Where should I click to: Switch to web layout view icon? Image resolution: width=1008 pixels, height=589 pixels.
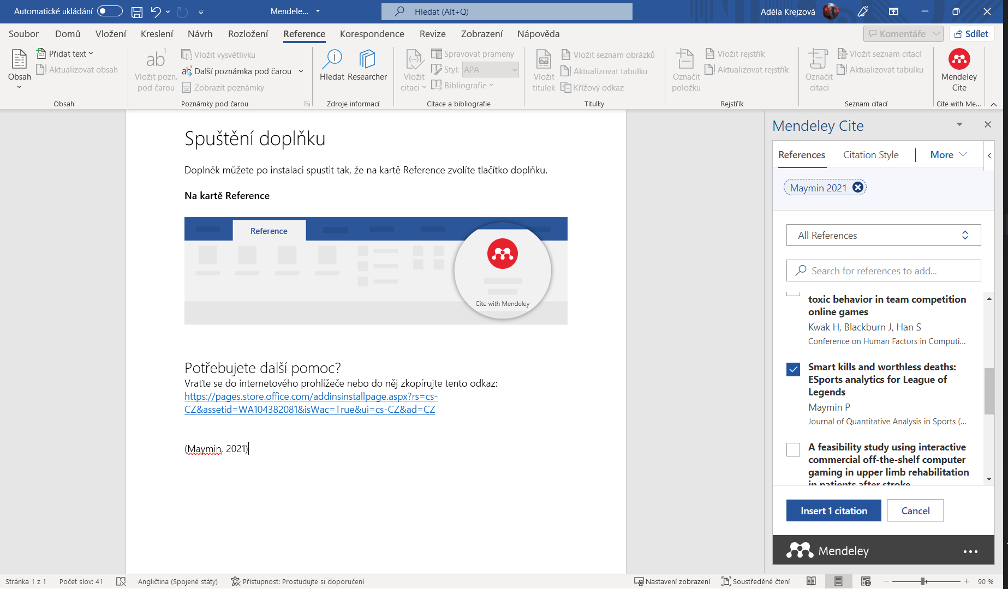866,581
